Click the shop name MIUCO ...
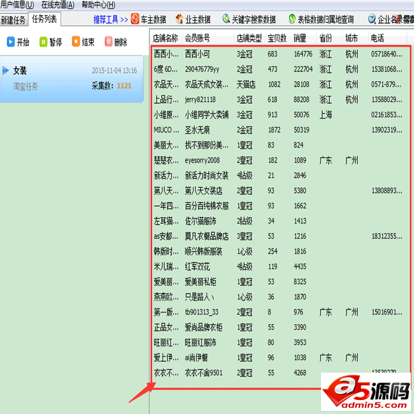 tap(166, 130)
